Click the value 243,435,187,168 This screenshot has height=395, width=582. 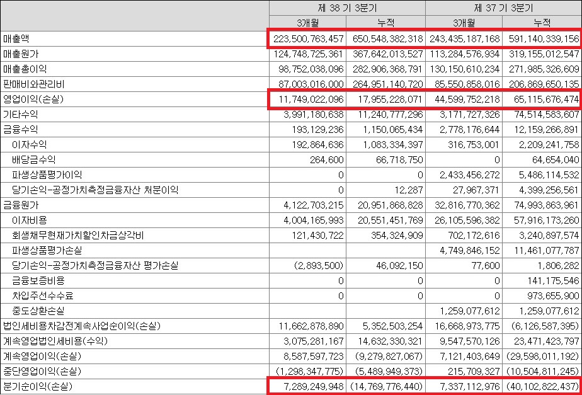point(464,38)
